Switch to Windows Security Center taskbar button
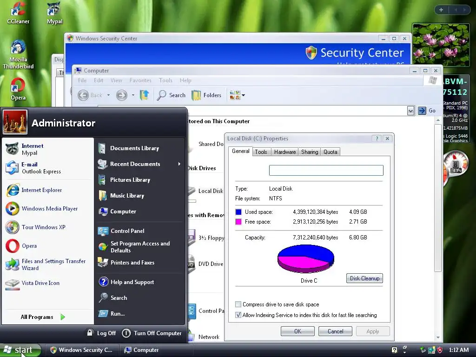 (x=82, y=350)
